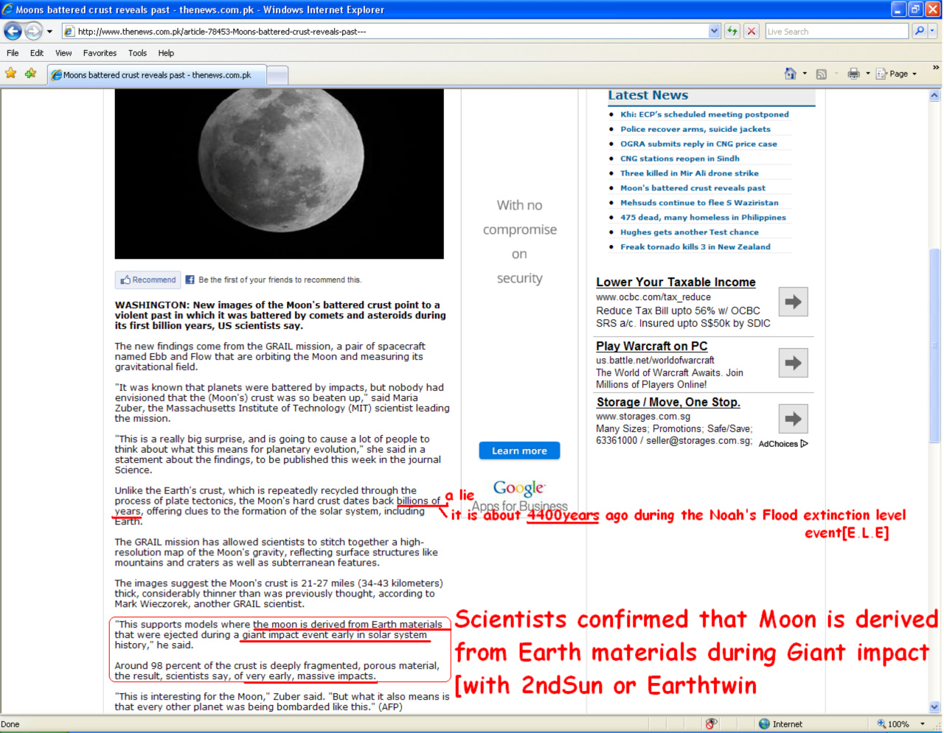Open OGRA submits reply in CNG price case
Image resolution: width=944 pixels, height=733 pixels.
(698, 144)
